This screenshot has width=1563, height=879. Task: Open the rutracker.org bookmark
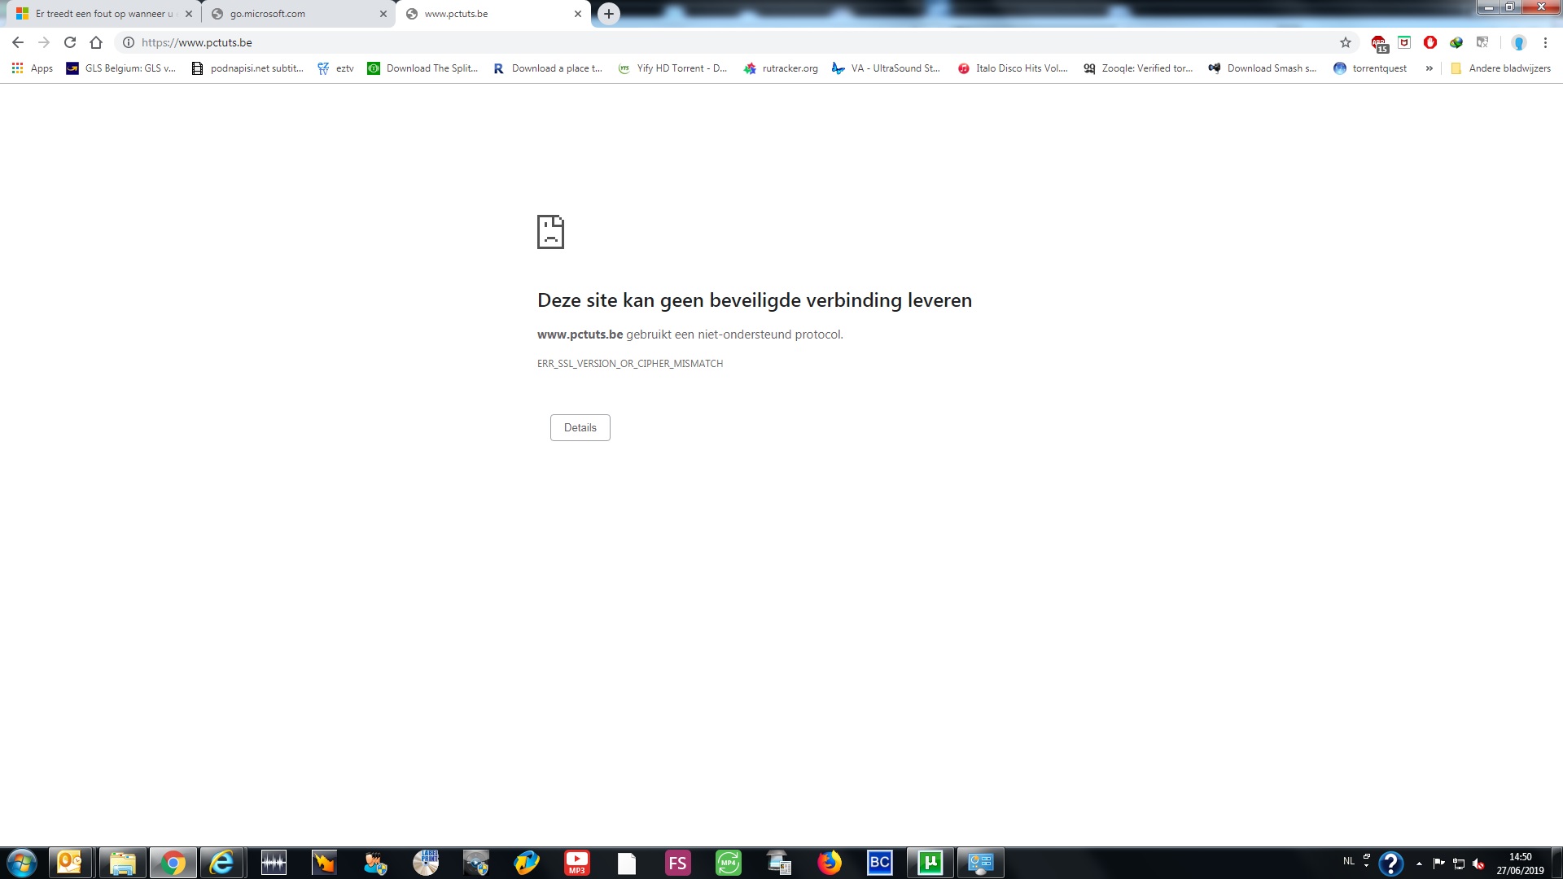tap(781, 68)
